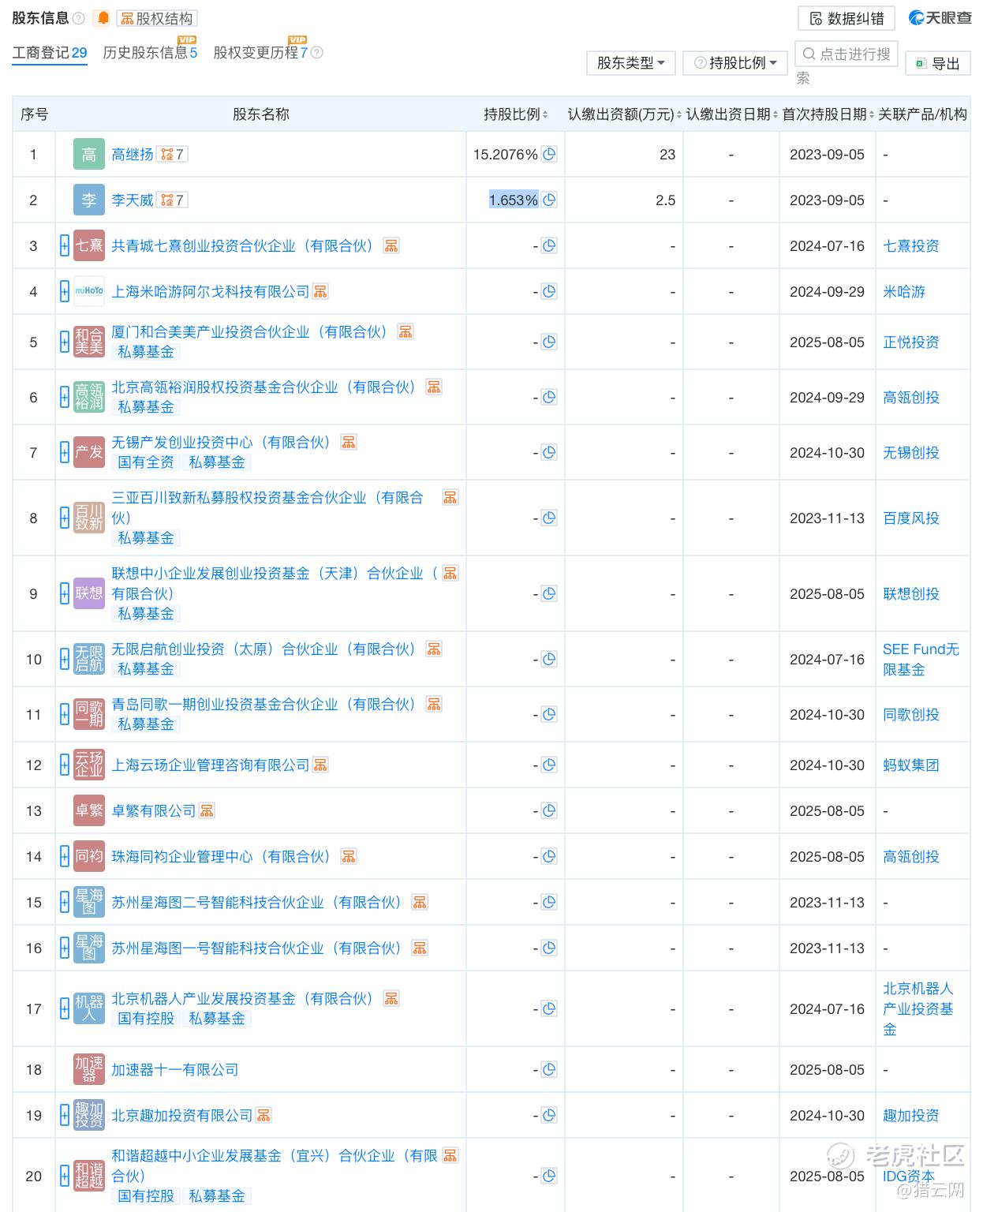This screenshot has width=983, height=1212.
Task: Click the 天眼查 logo
Action: point(940,17)
